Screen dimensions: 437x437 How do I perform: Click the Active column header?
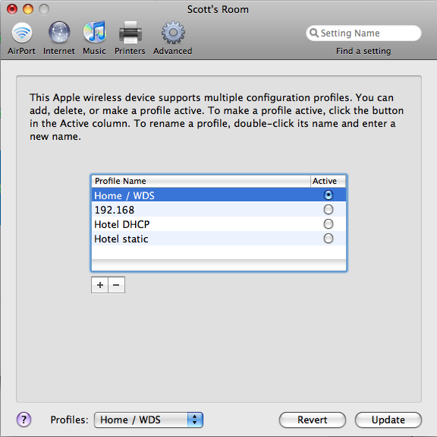(x=328, y=181)
